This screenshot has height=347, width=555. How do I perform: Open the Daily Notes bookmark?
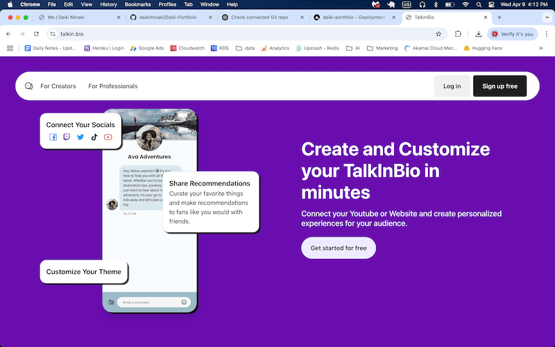[50, 48]
